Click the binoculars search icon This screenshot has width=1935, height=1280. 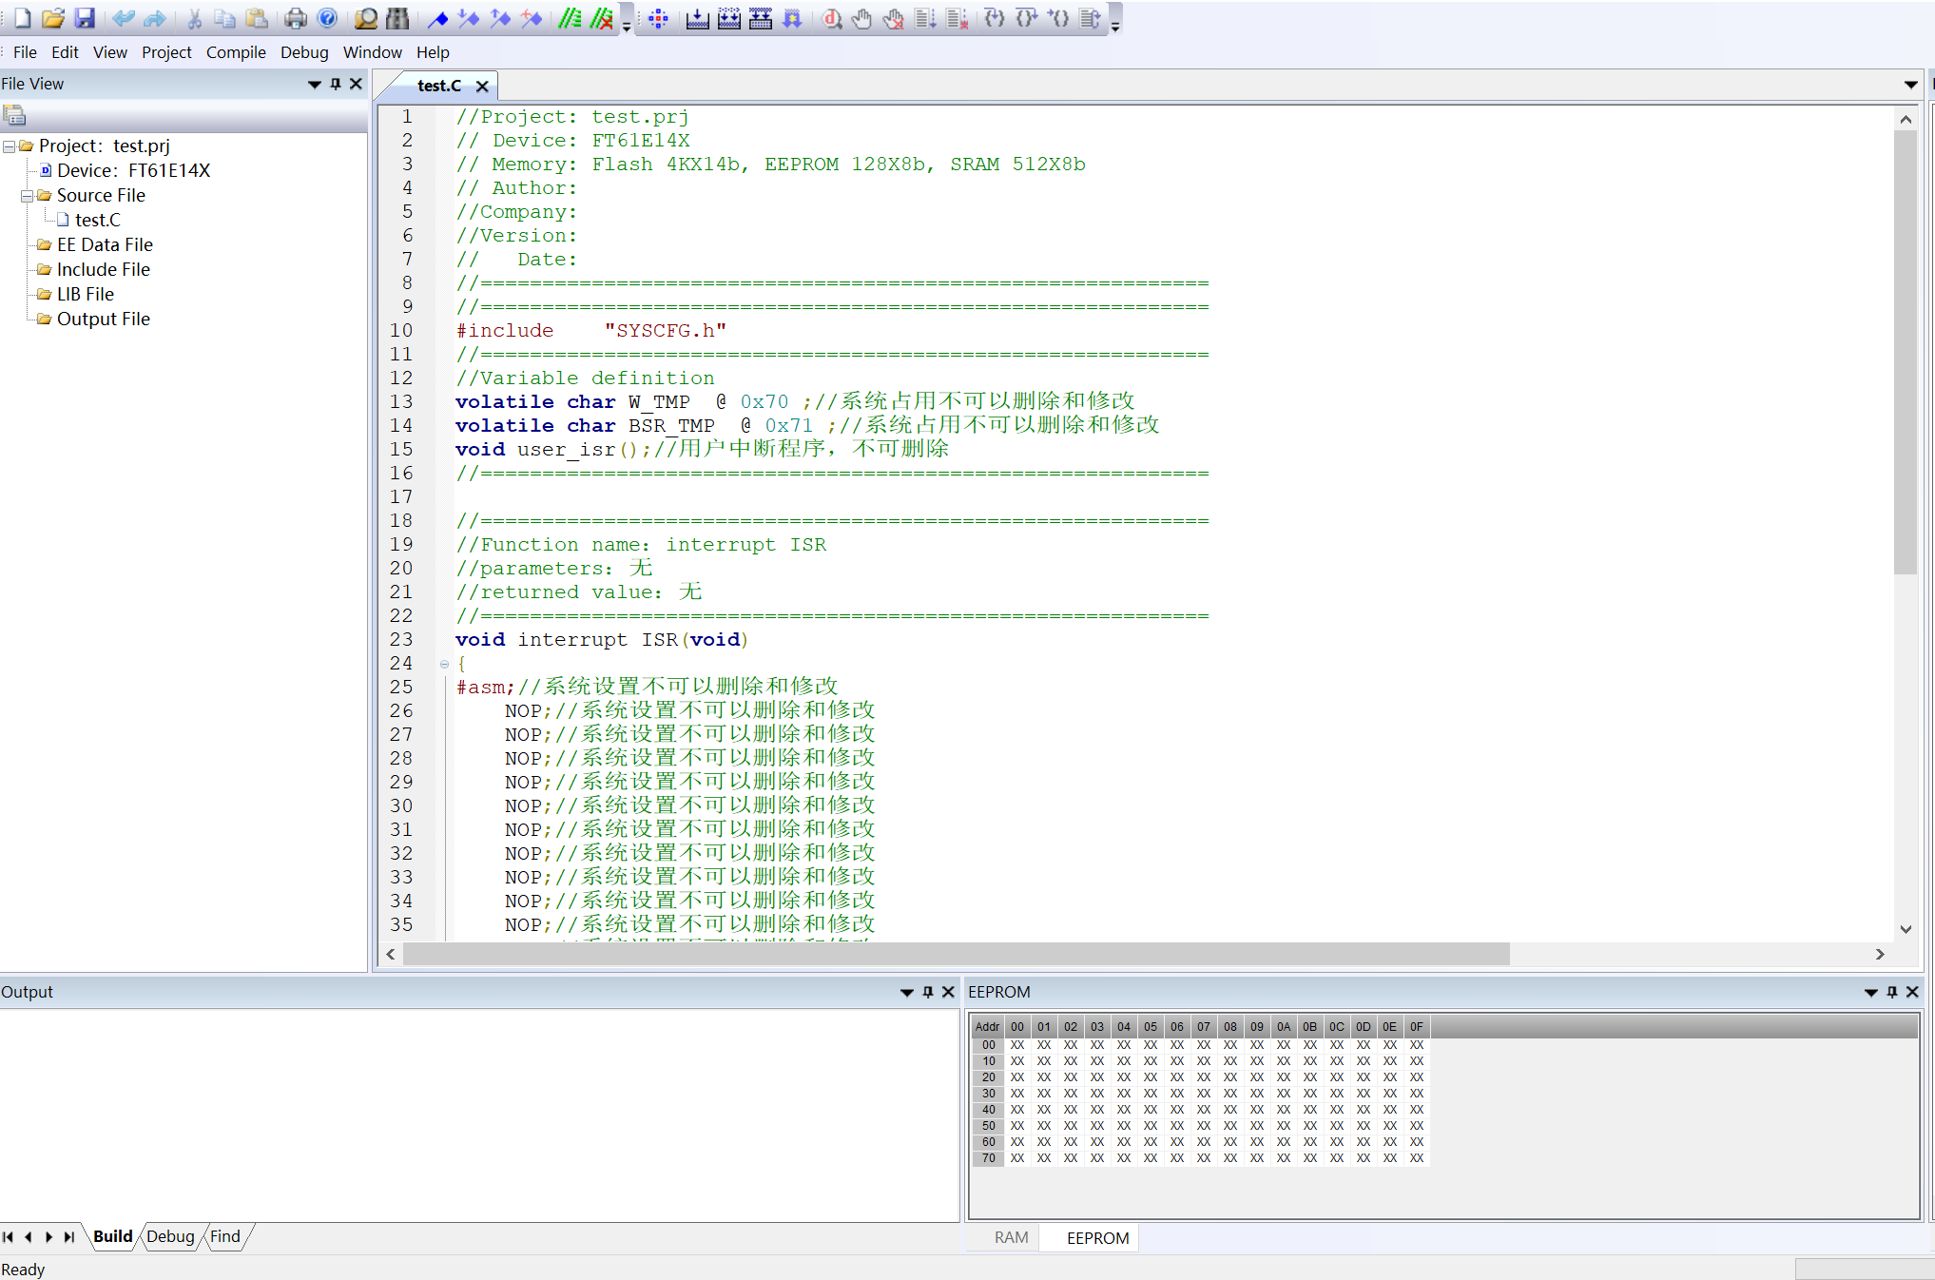pos(397,18)
